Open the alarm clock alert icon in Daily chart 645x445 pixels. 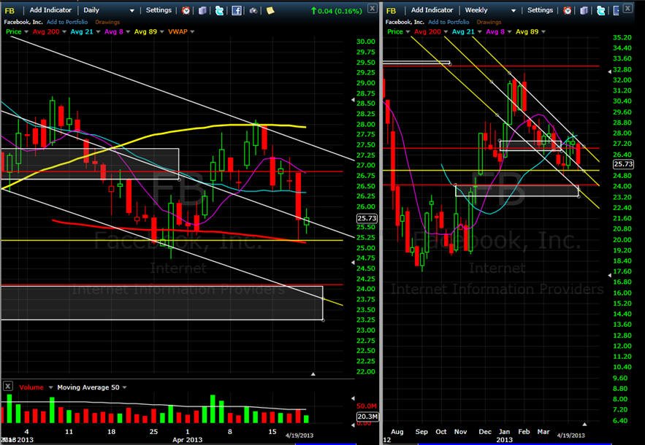click(186, 11)
